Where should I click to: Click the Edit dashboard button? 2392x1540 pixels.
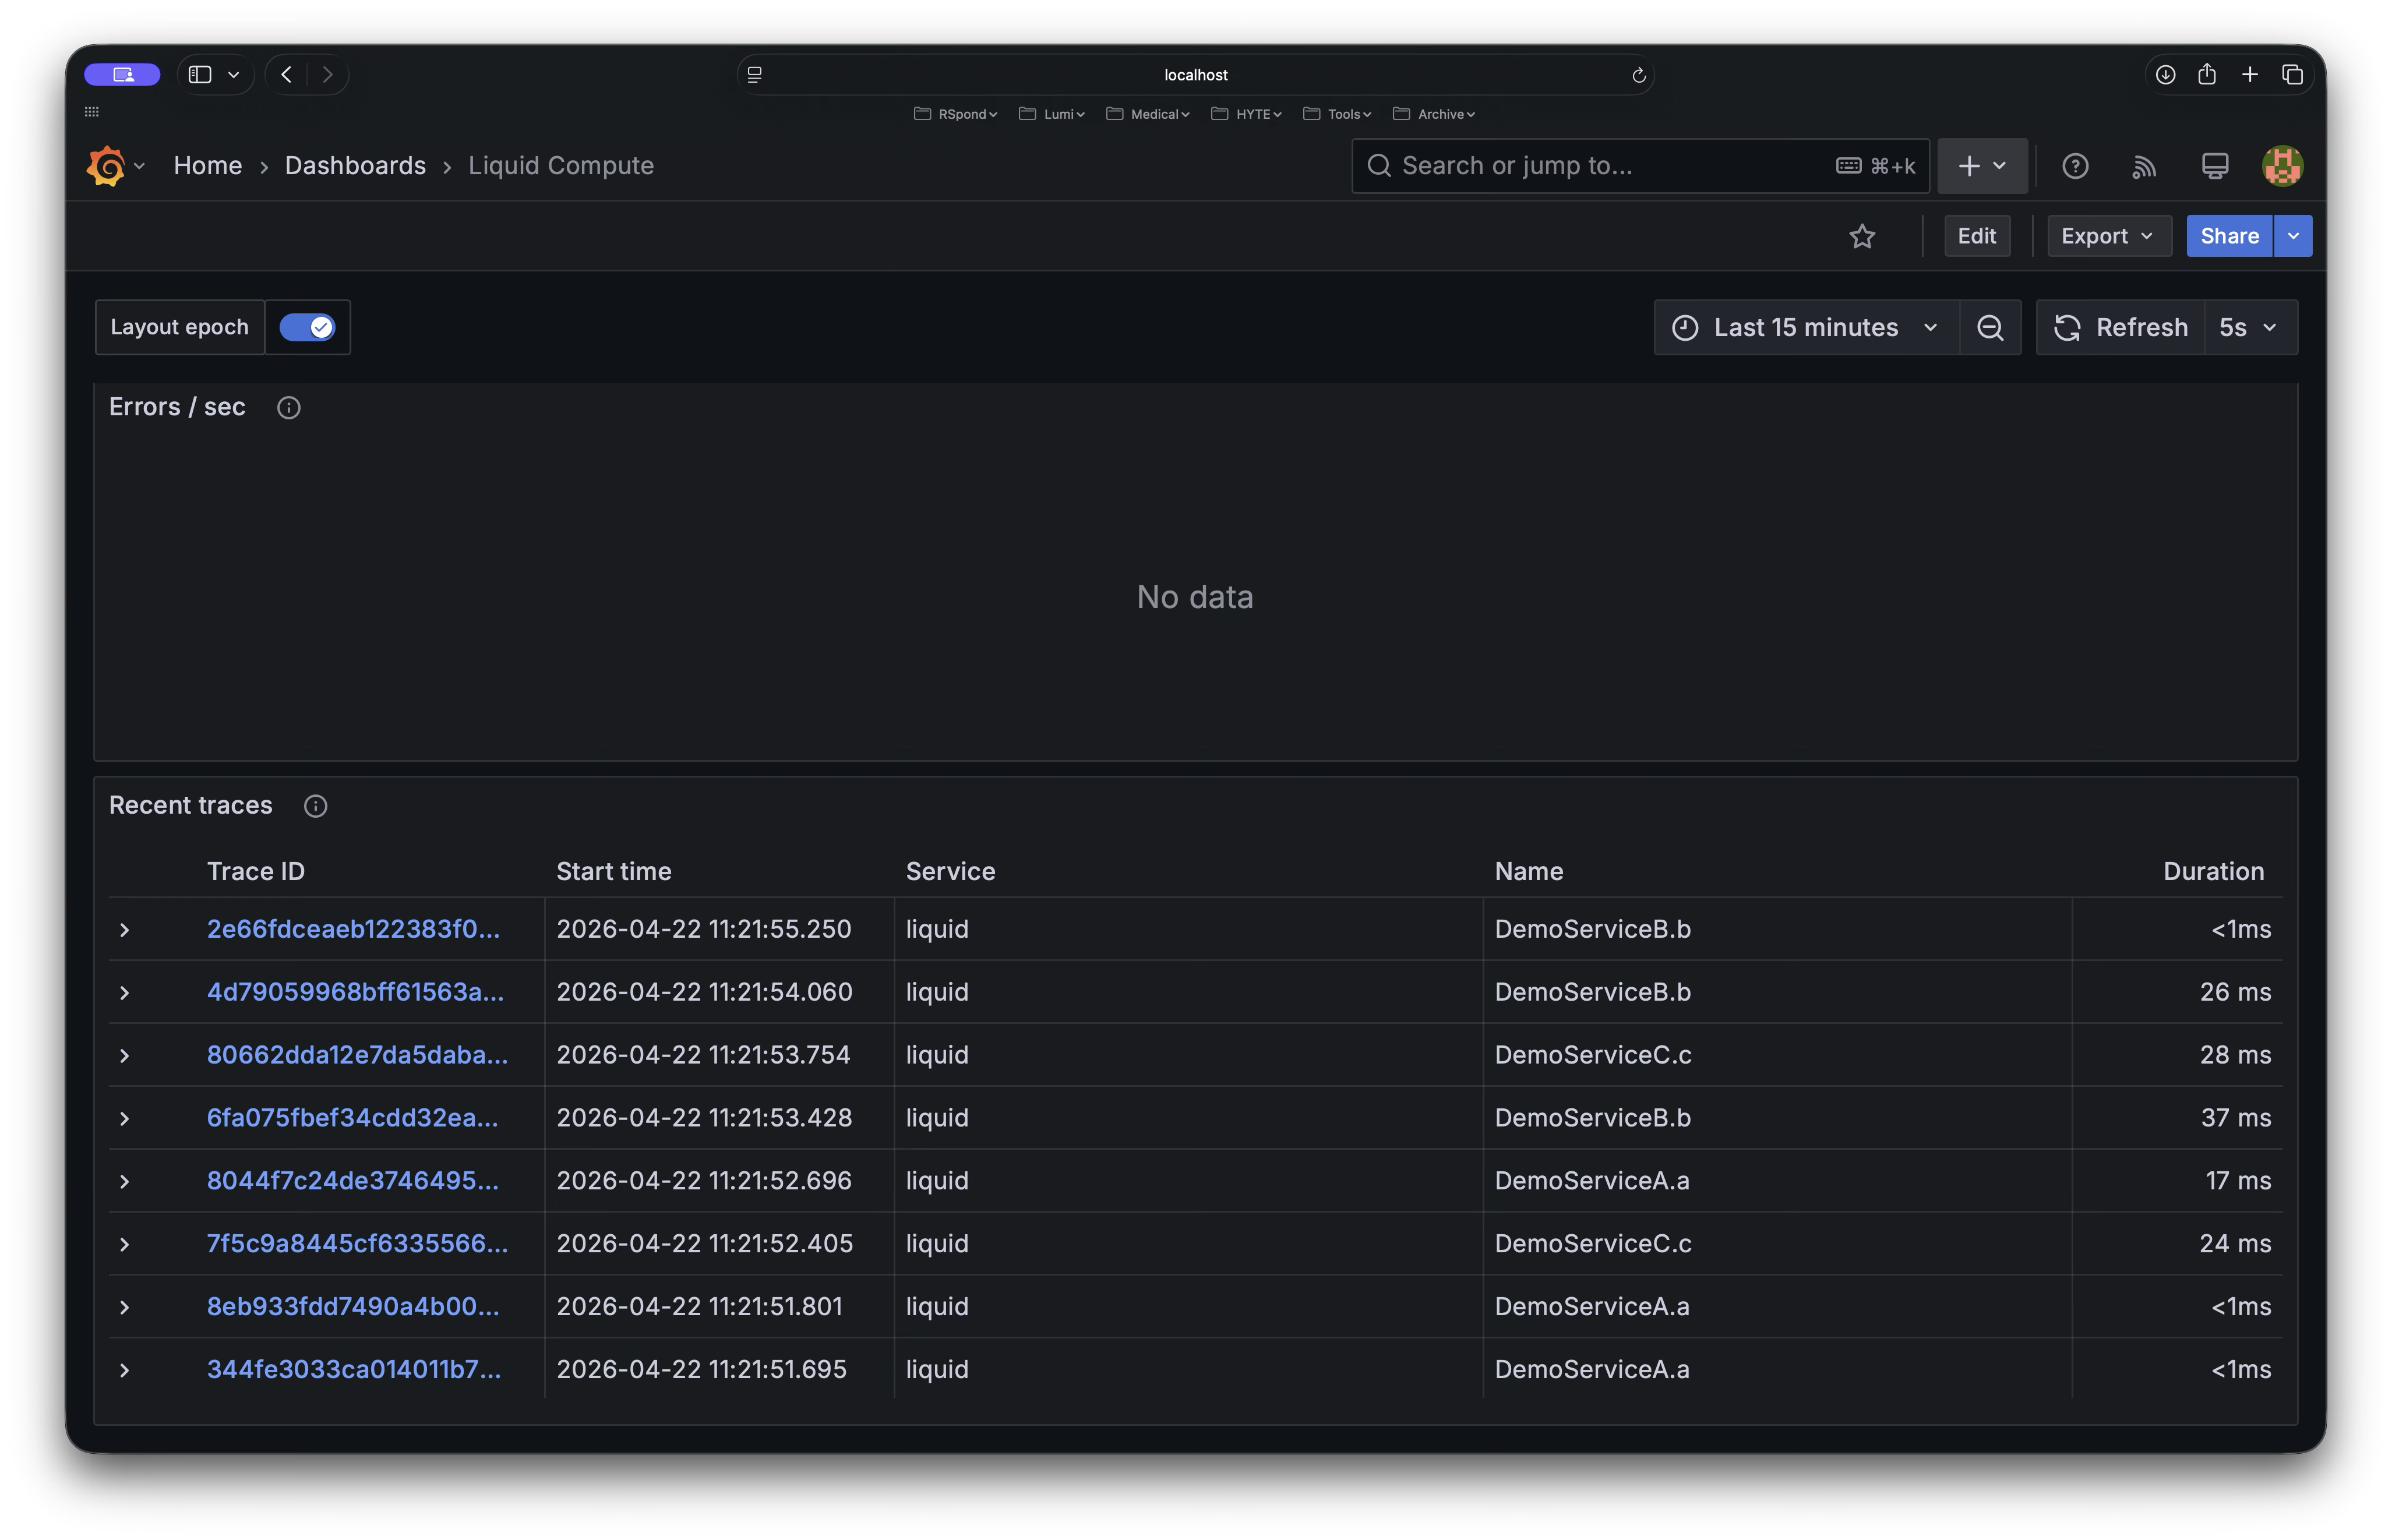(x=1976, y=236)
